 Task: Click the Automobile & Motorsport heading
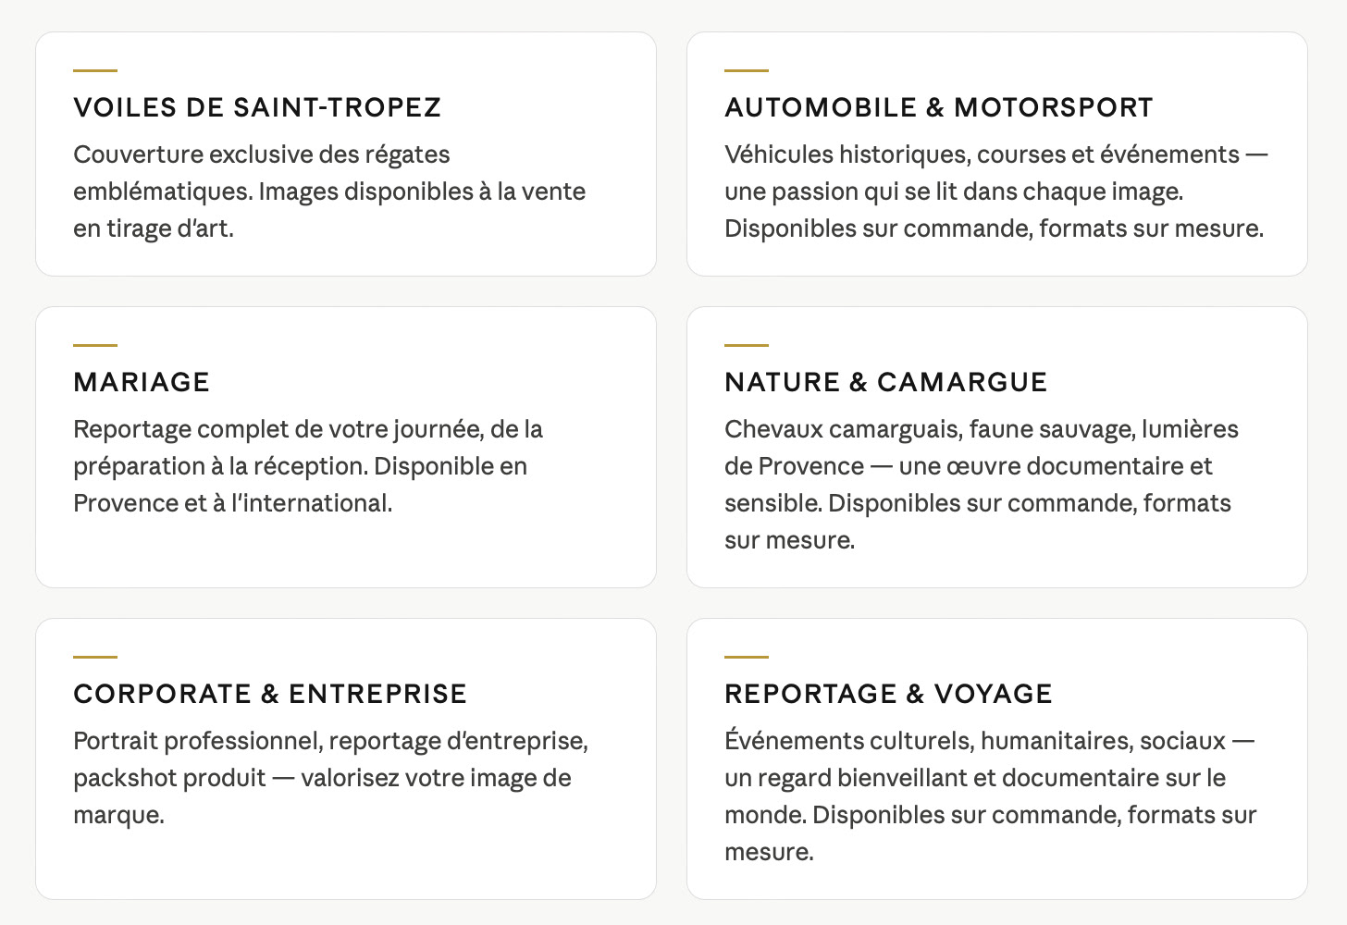coord(938,107)
